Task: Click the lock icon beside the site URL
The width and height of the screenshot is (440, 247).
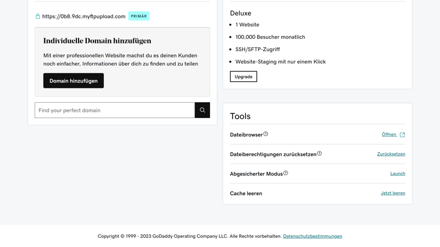Action: [x=38, y=16]
